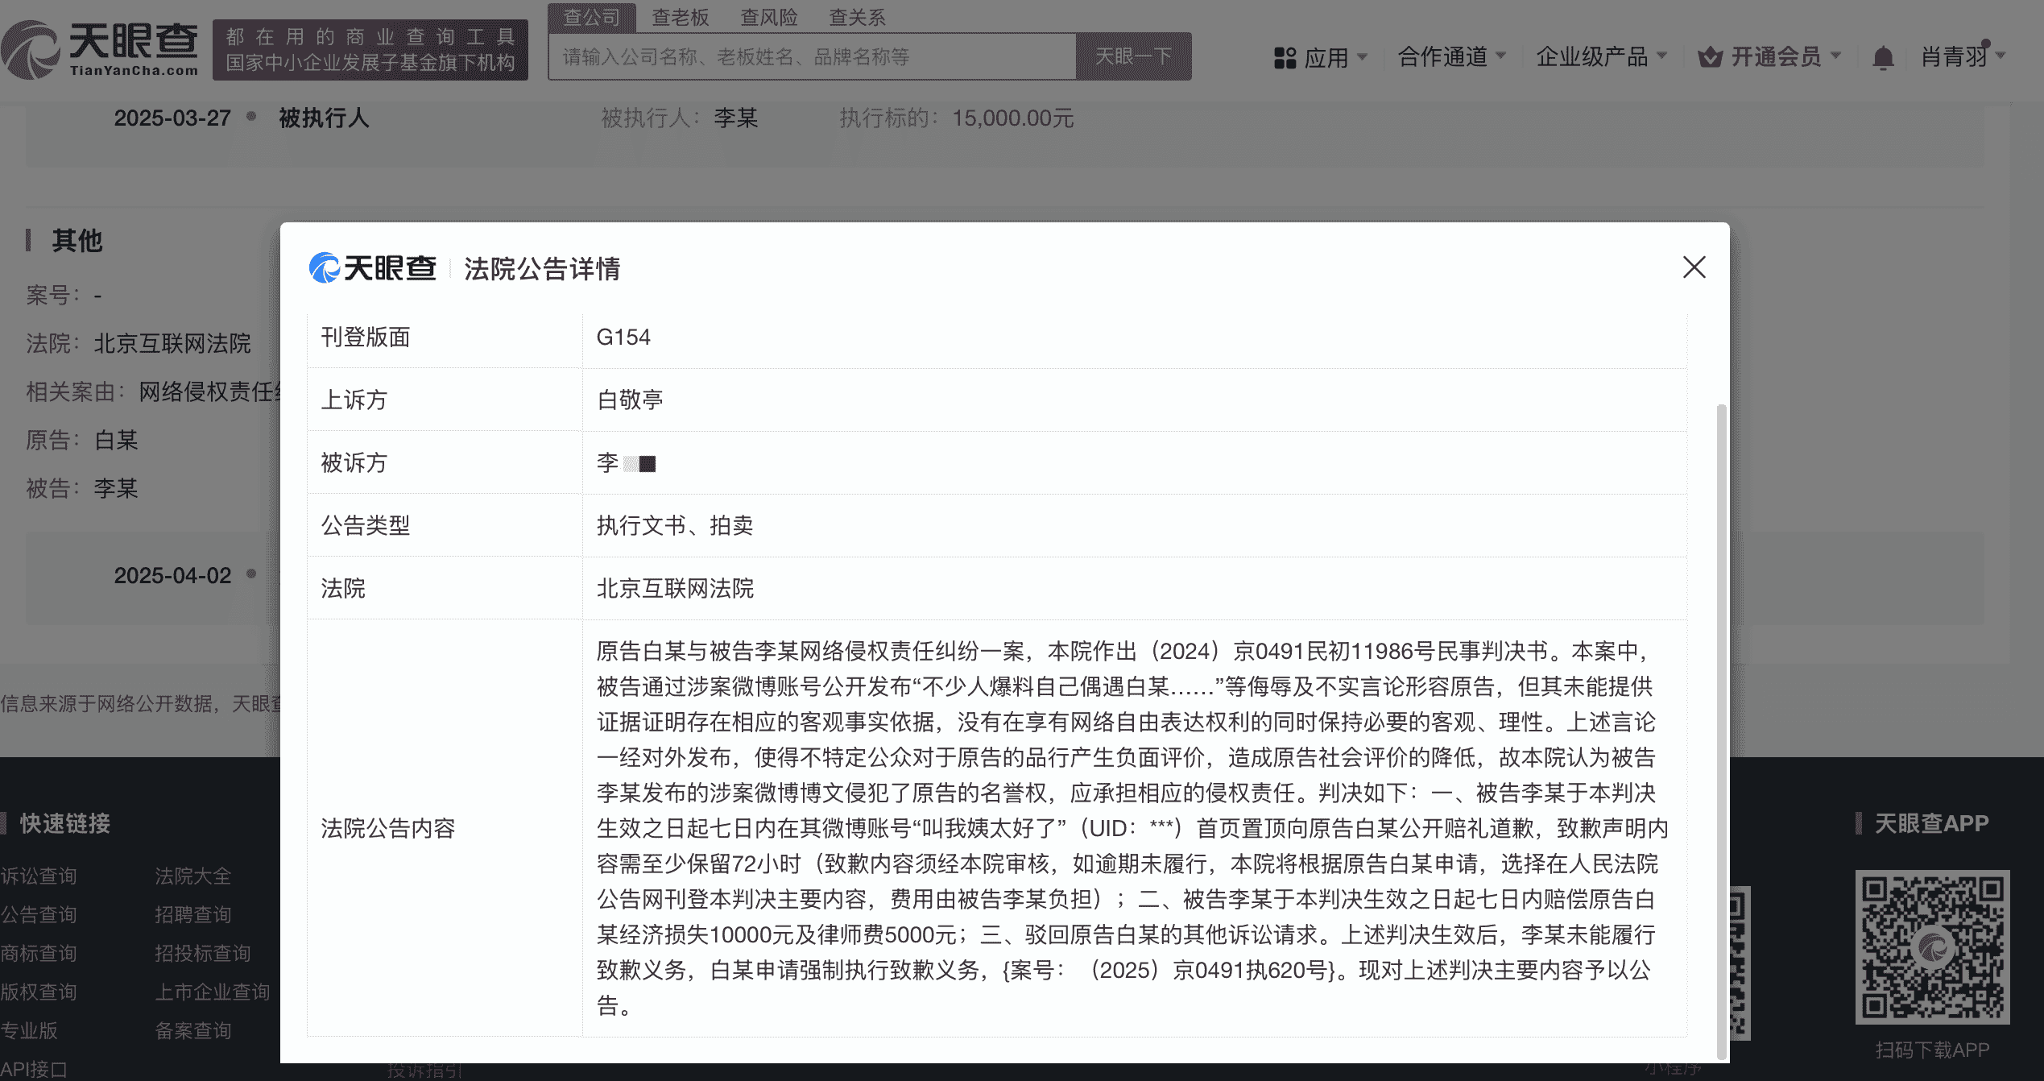Click the 天眼一下 search button
This screenshot has width=2044, height=1081.
(1132, 56)
